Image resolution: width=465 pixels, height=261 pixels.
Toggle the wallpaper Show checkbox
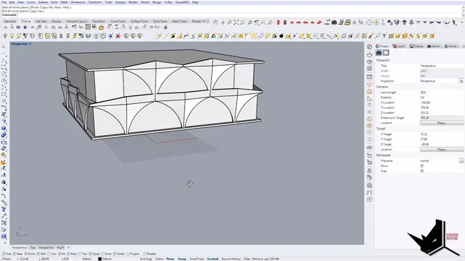click(x=422, y=166)
